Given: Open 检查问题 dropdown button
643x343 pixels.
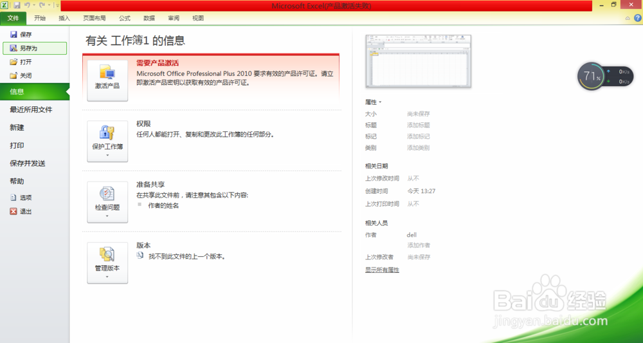Looking at the screenshot, I should pyautogui.click(x=107, y=202).
